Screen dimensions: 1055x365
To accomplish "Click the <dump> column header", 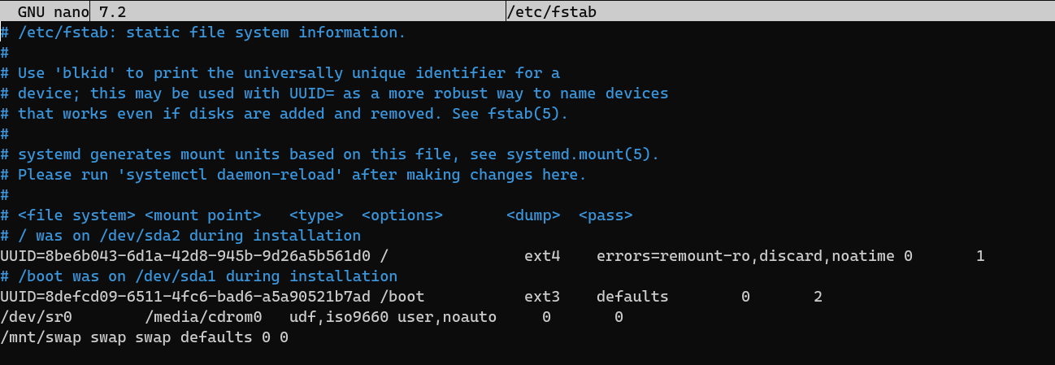I will coord(533,215).
